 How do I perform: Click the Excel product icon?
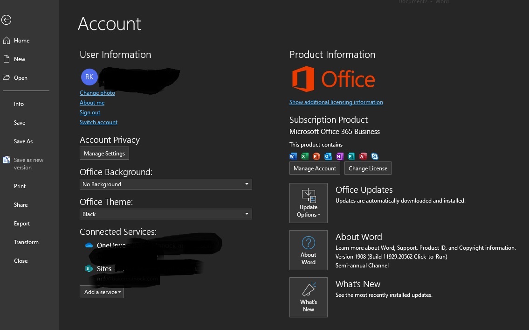(305, 156)
